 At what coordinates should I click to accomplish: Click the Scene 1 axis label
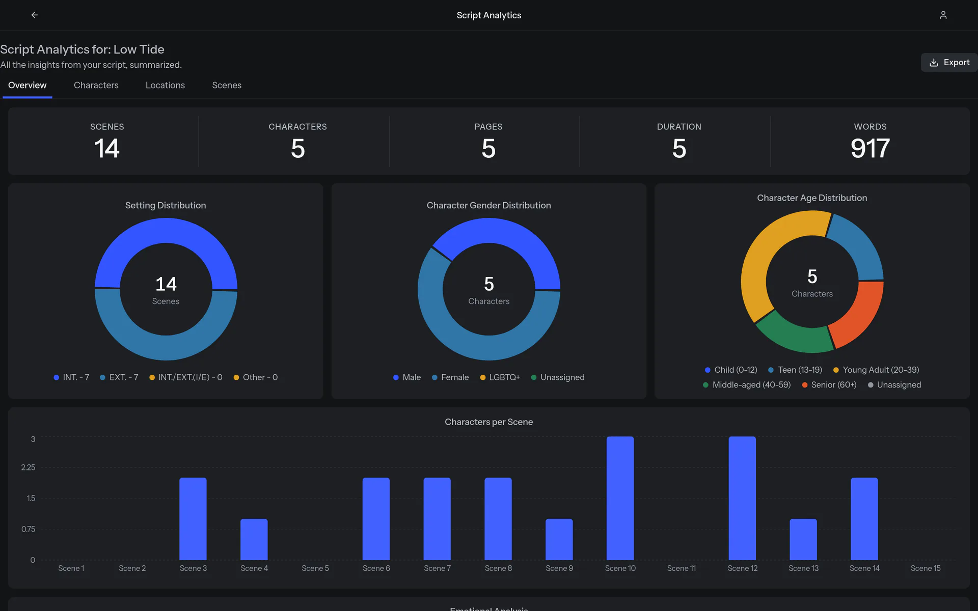tap(71, 568)
